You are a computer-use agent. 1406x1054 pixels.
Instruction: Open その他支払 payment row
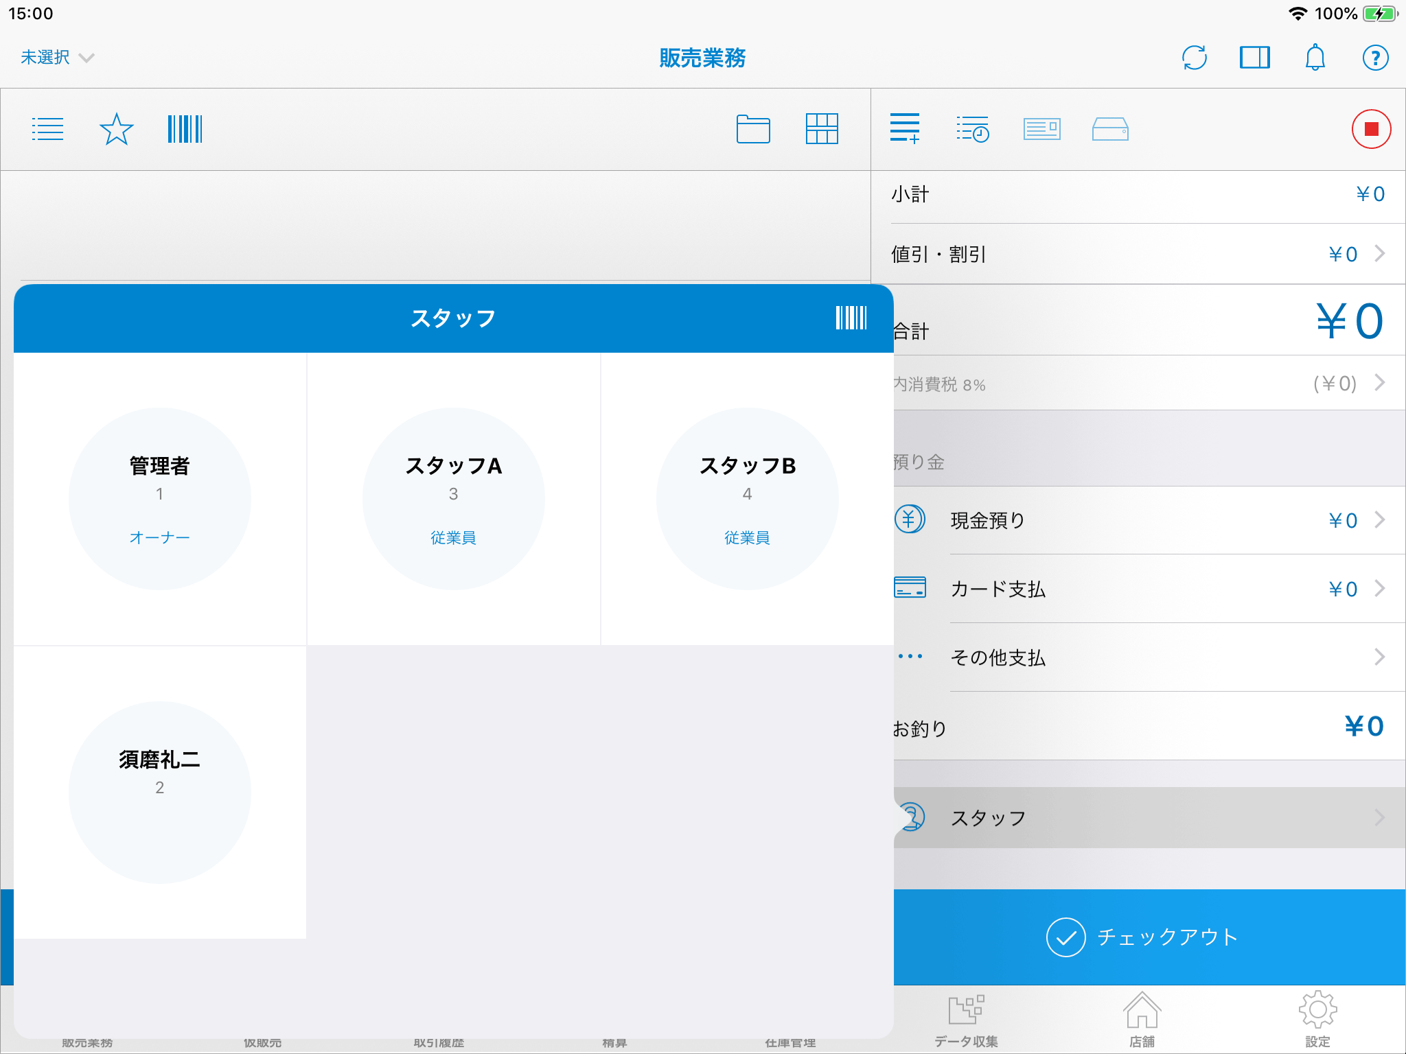coord(1148,657)
